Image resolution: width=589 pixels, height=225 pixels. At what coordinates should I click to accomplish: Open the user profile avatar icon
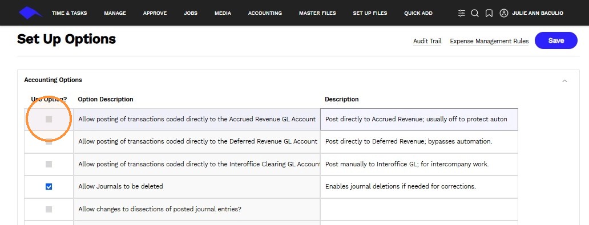click(504, 13)
